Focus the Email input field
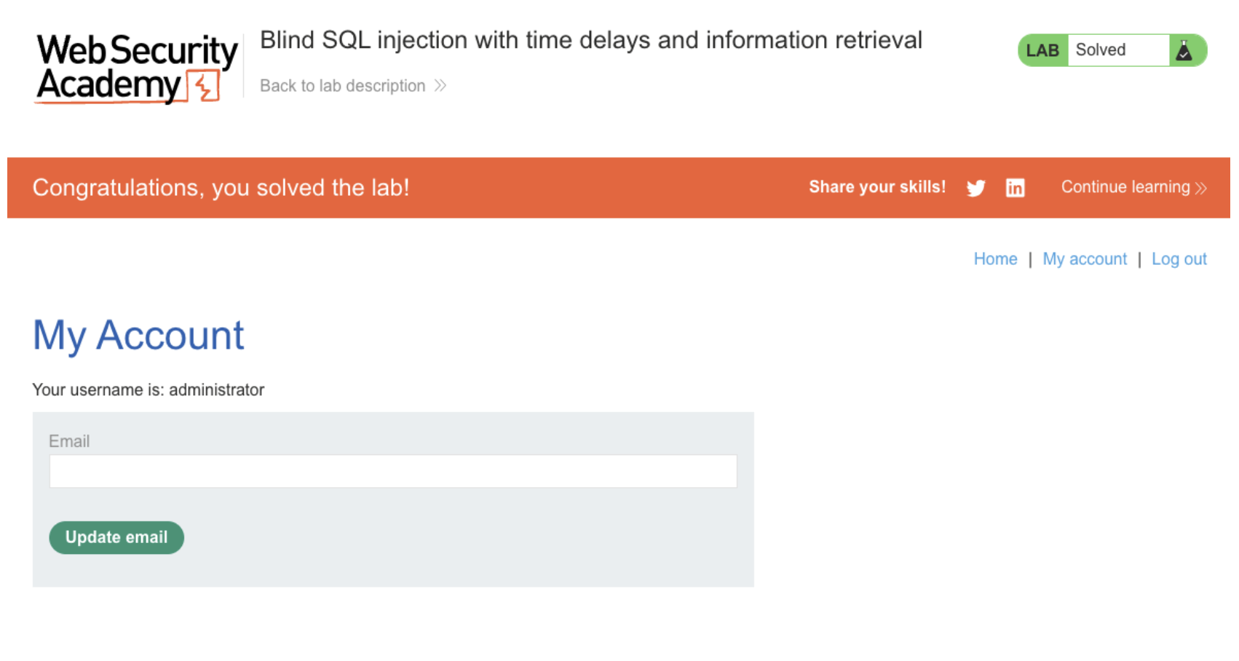 point(393,471)
